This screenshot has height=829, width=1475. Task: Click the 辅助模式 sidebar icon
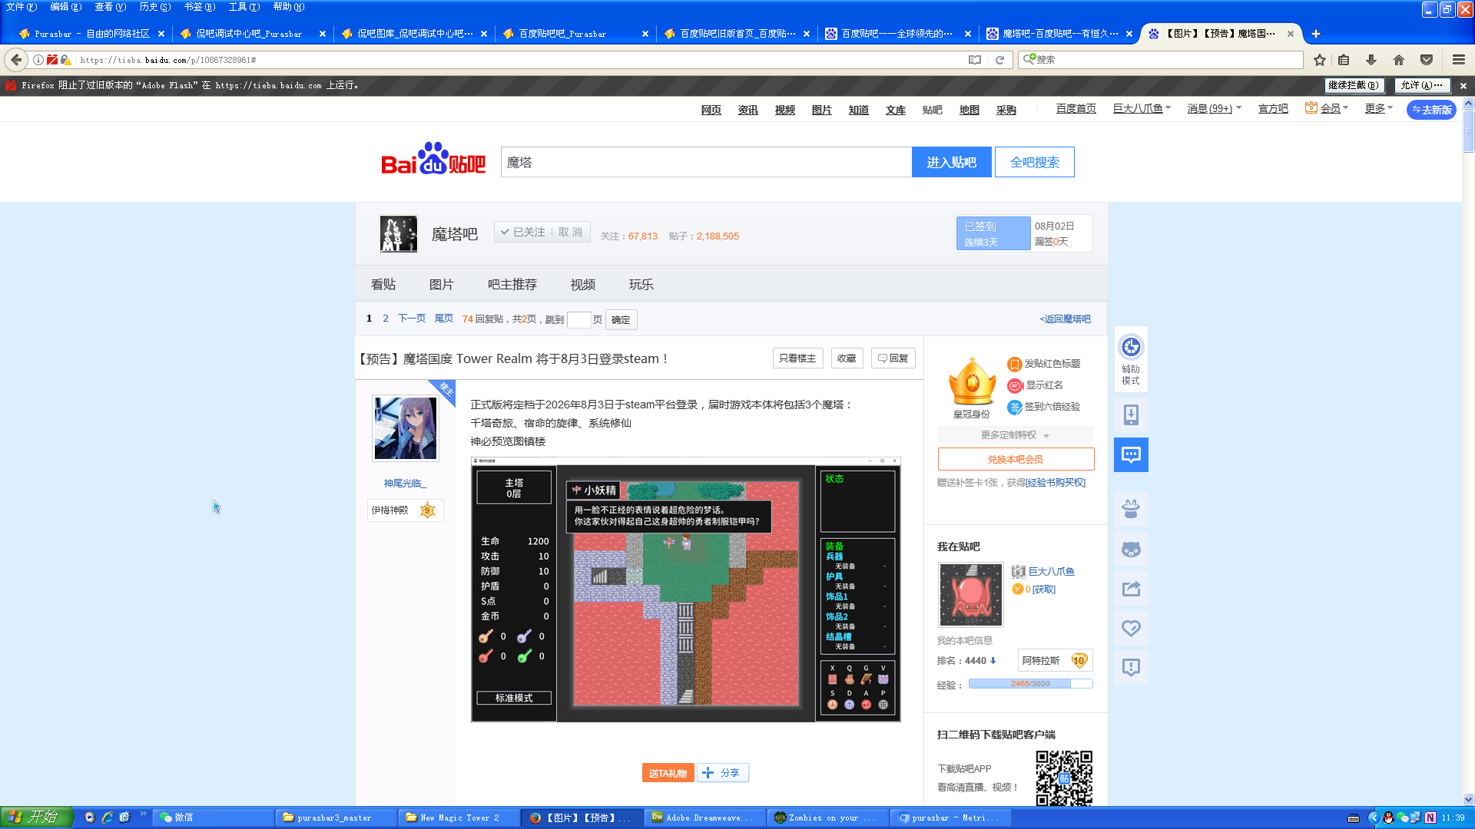point(1131,360)
